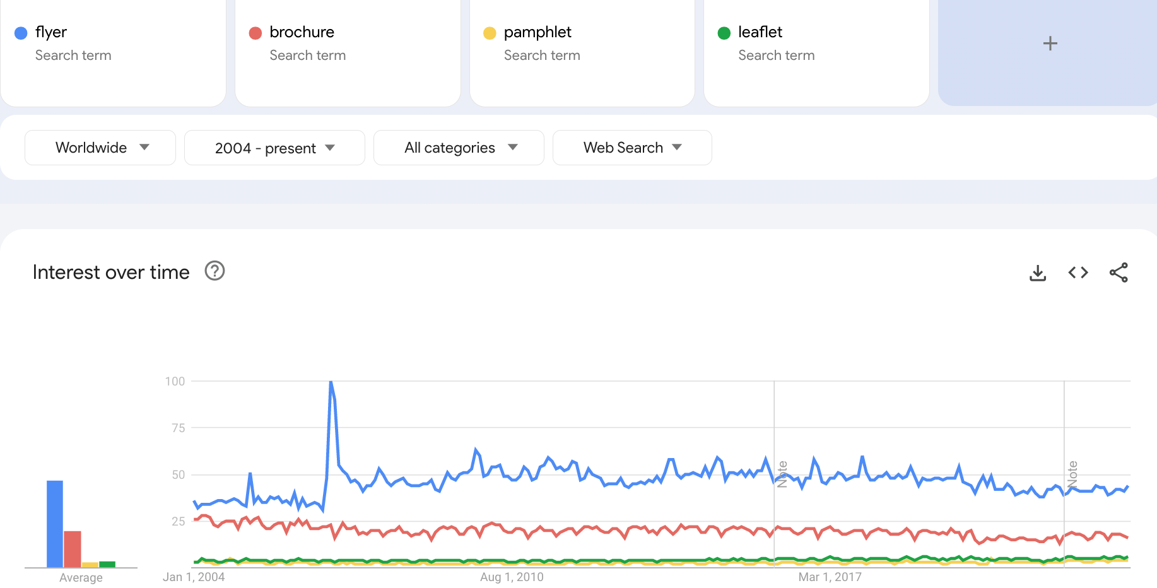Click the flyer peak at 100
The width and height of the screenshot is (1157, 588).
(331, 382)
